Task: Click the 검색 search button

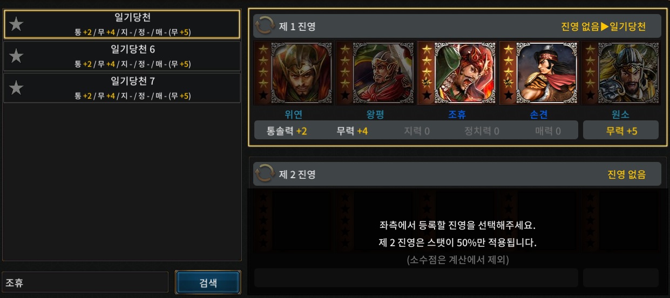Action: click(208, 283)
